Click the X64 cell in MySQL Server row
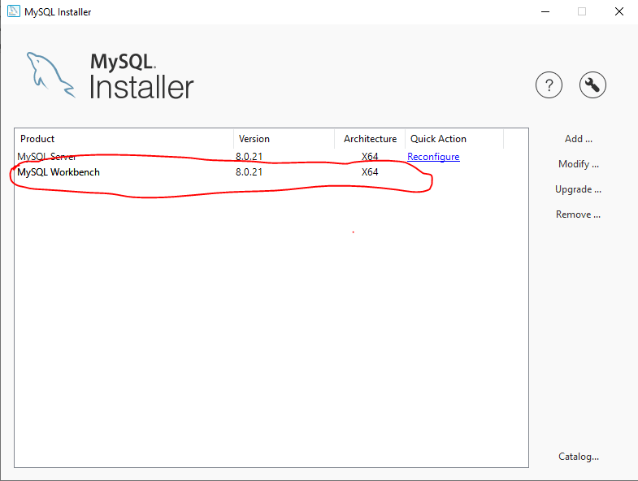 pyautogui.click(x=370, y=157)
